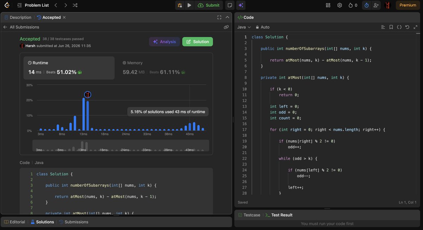The width and height of the screenshot is (423, 230).
Task: Open the notes icon
Action: point(230,5)
